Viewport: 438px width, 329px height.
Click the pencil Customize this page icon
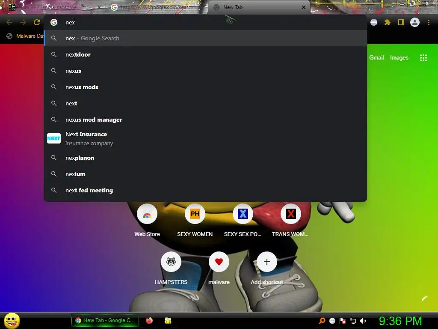424,298
